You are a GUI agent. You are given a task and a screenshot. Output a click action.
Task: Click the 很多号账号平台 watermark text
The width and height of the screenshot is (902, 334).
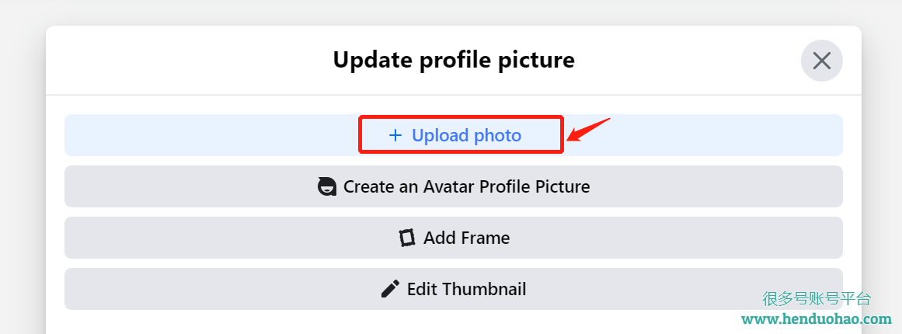pos(817,299)
